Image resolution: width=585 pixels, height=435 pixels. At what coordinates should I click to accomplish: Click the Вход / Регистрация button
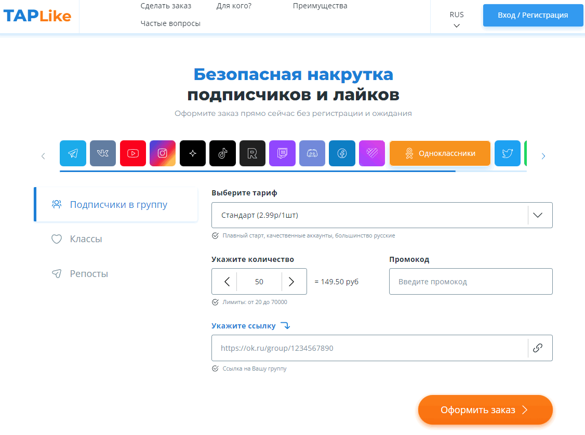pos(533,15)
